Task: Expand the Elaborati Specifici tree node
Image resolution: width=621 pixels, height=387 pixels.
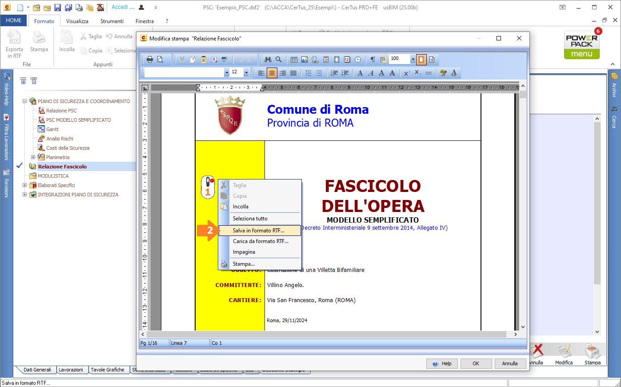Action: [x=25, y=185]
